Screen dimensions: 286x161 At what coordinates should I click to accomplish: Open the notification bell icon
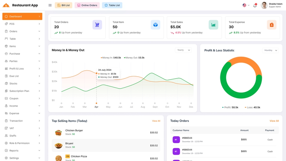coord(255,5)
